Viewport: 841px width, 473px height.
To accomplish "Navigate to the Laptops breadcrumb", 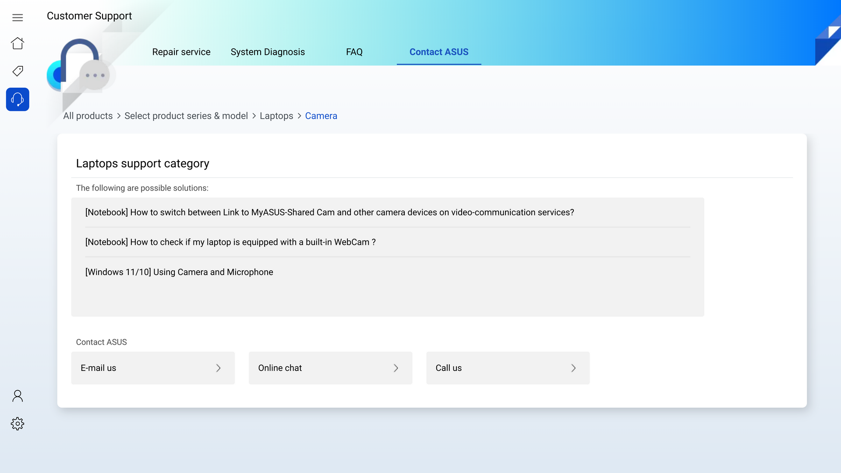I will click(276, 116).
